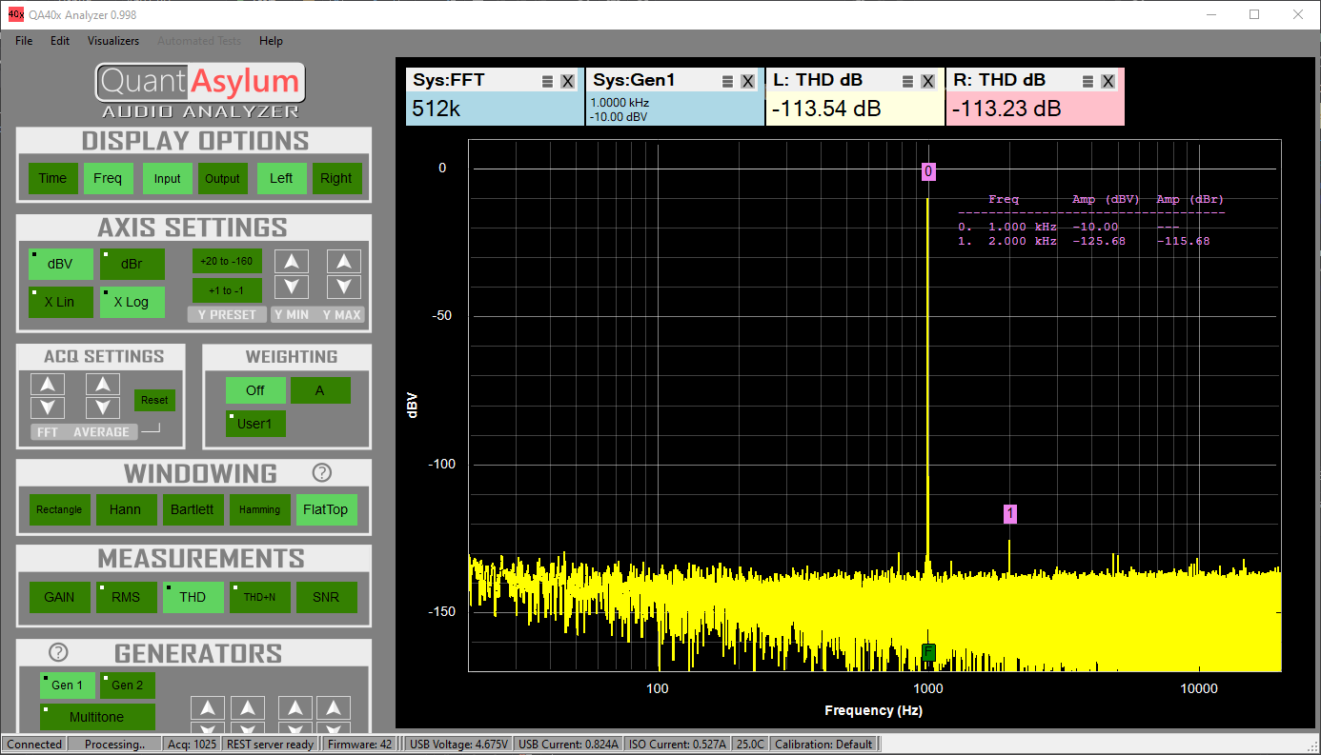Open the Sys:Gen1 tile hamburger menu
The width and height of the screenshot is (1321, 755).
click(x=727, y=81)
